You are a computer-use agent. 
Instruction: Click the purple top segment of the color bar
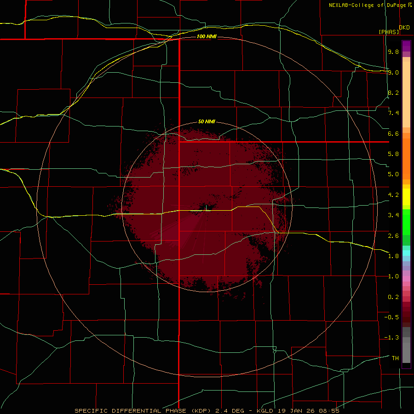pyautogui.click(x=406, y=46)
